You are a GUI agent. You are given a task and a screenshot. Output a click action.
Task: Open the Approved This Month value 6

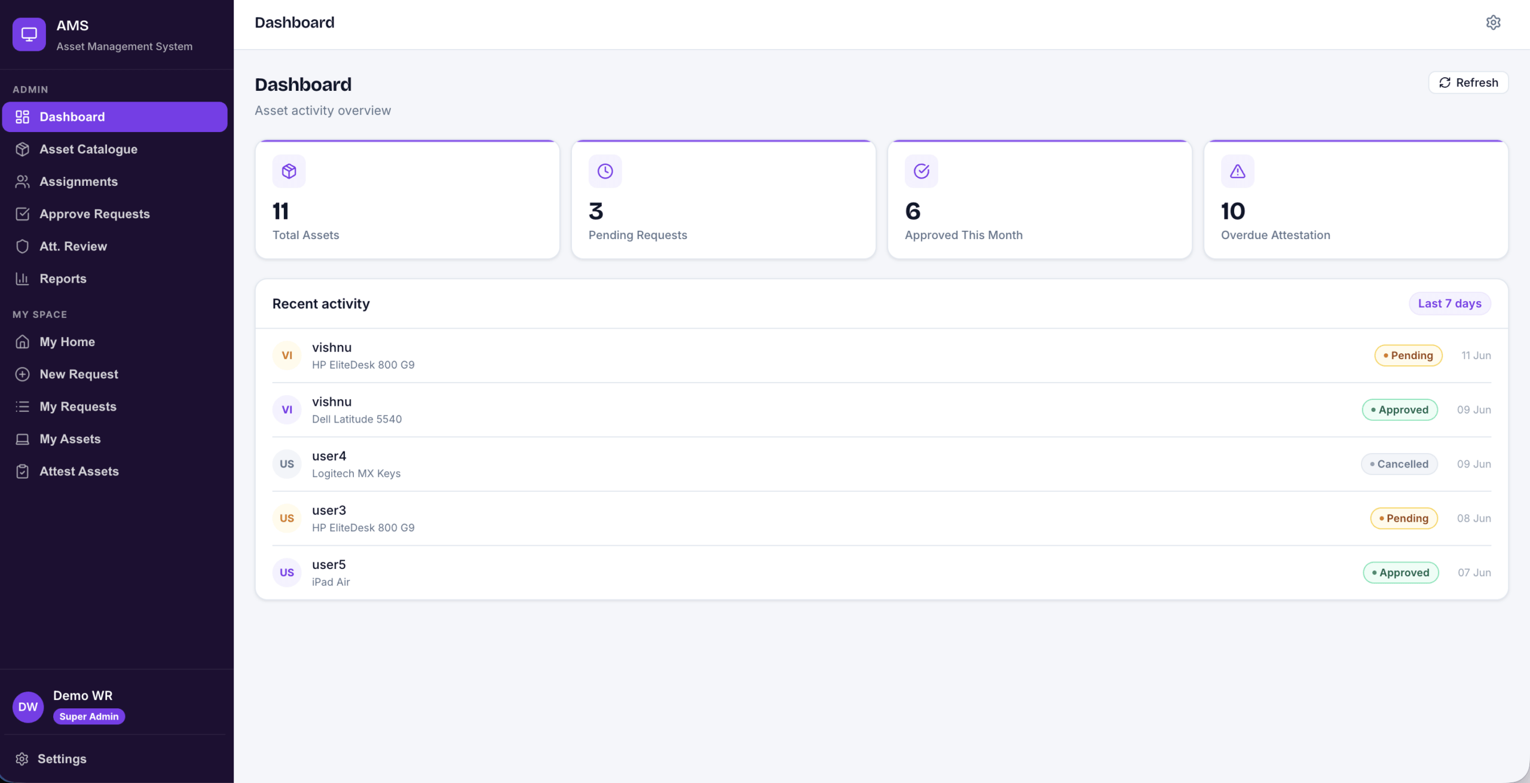913,212
